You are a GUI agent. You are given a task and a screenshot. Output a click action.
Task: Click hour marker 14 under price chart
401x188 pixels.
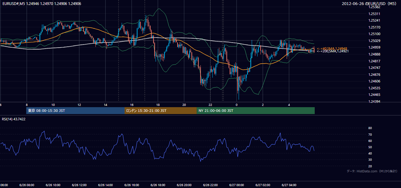[106, 105]
